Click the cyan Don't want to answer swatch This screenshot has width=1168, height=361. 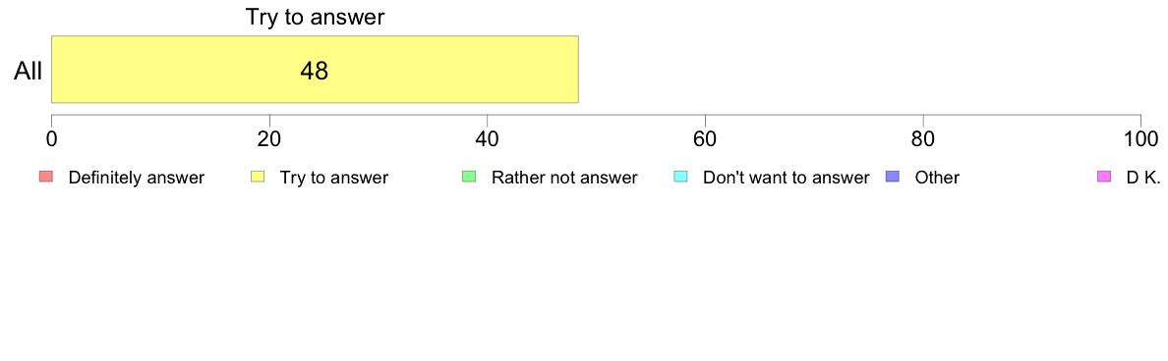680,177
